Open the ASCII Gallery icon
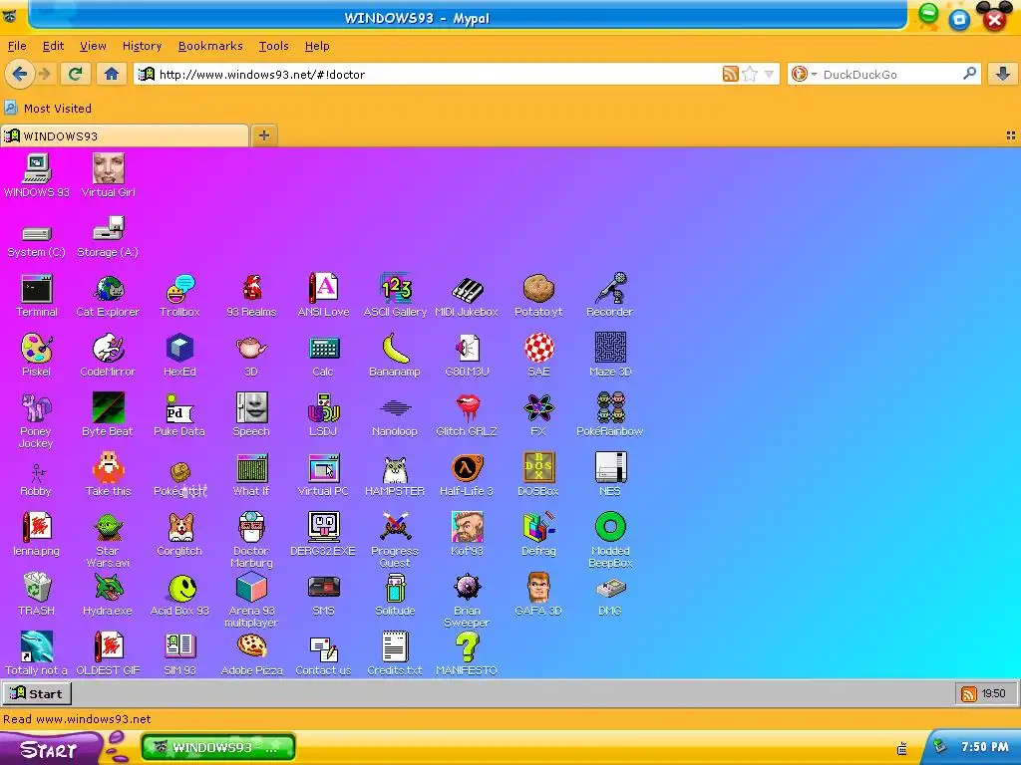Viewport: 1021px width, 765px height. click(x=395, y=296)
